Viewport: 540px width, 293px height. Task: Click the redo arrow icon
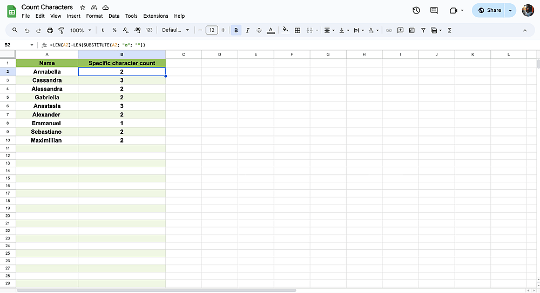click(x=38, y=30)
